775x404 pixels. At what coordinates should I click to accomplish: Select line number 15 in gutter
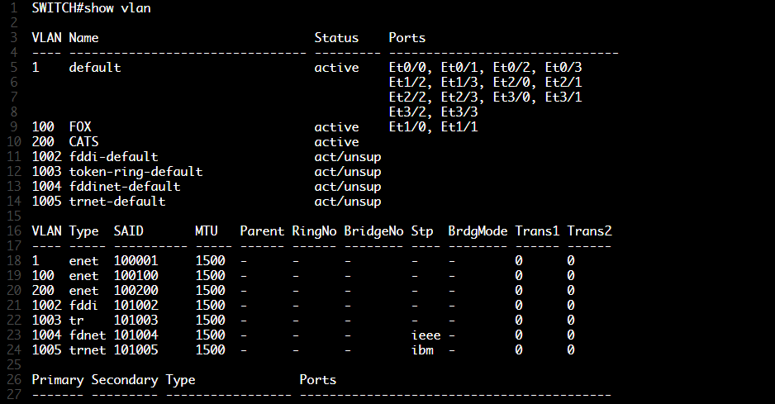click(14, 216)
